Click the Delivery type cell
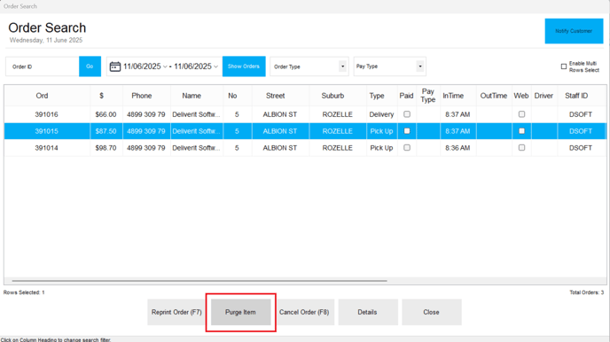The image size is (610, 342). point(381,114)
